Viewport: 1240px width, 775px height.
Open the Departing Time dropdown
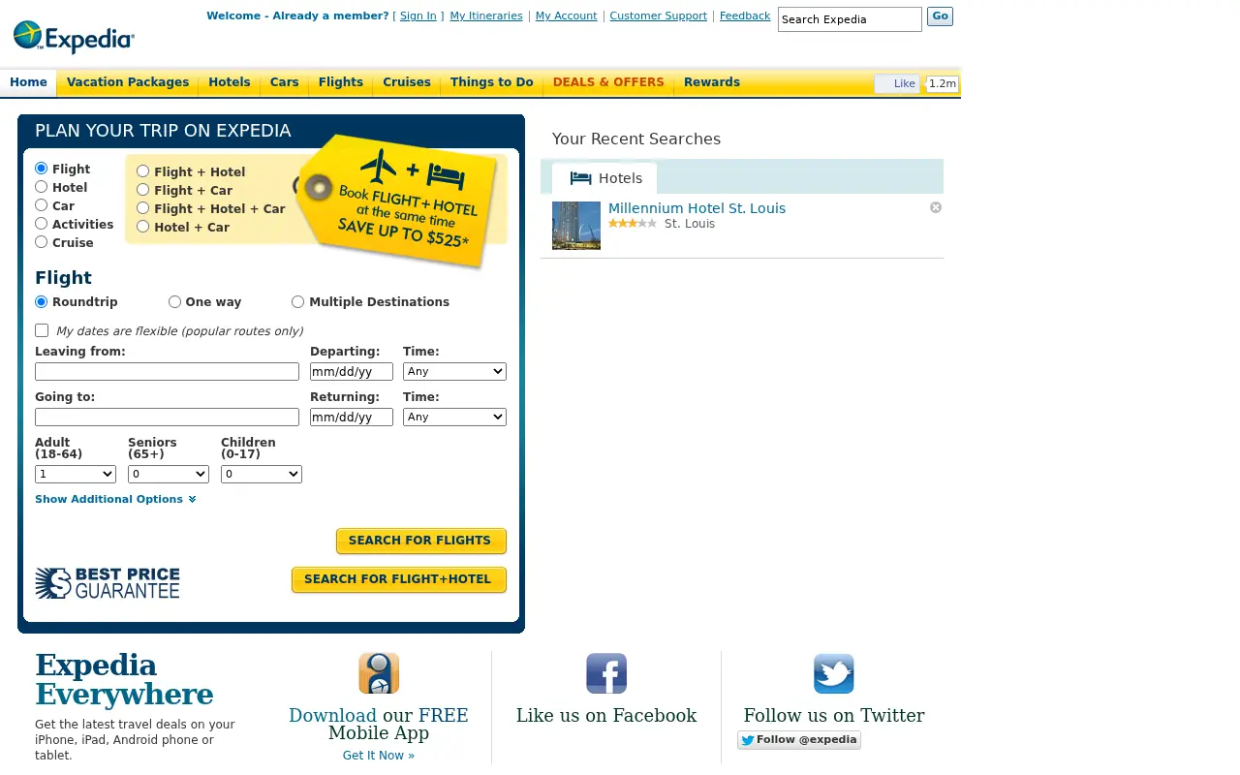(454, 371)
